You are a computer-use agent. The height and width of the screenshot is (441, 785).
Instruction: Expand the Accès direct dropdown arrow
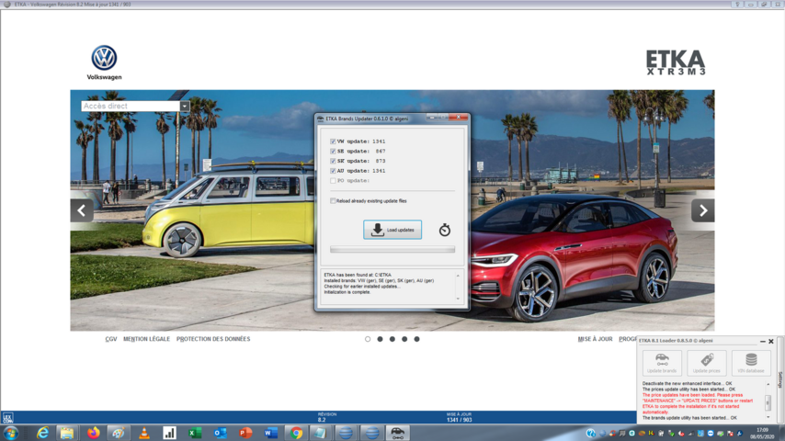pyautogui.click(x=185, y=107)
